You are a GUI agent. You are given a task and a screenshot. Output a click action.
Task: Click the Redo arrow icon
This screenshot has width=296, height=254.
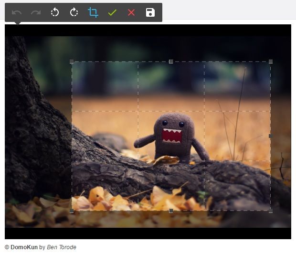coord(36,12)
